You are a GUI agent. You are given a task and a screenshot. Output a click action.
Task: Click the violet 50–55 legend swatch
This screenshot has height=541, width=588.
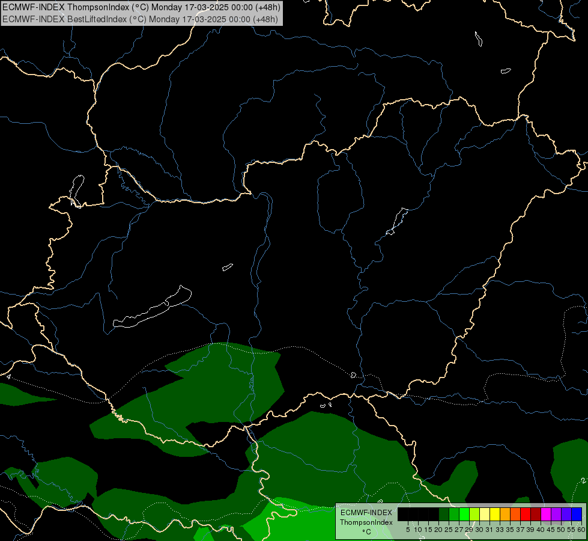coord(566,514)
